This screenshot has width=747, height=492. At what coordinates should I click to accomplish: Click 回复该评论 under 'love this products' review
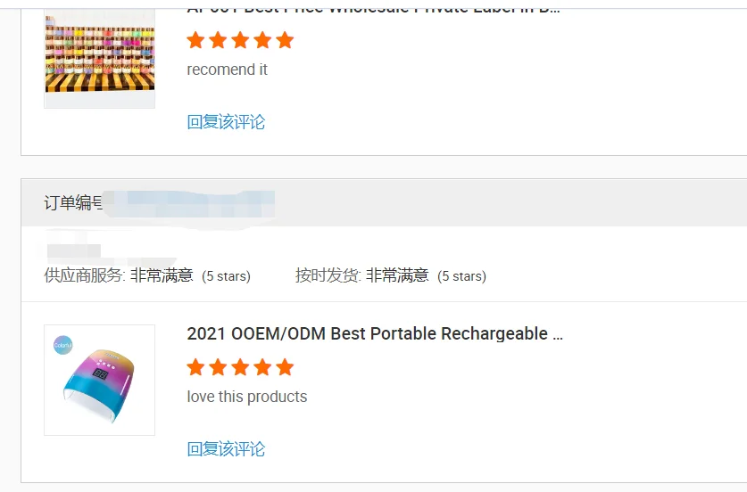coord(226,448)
